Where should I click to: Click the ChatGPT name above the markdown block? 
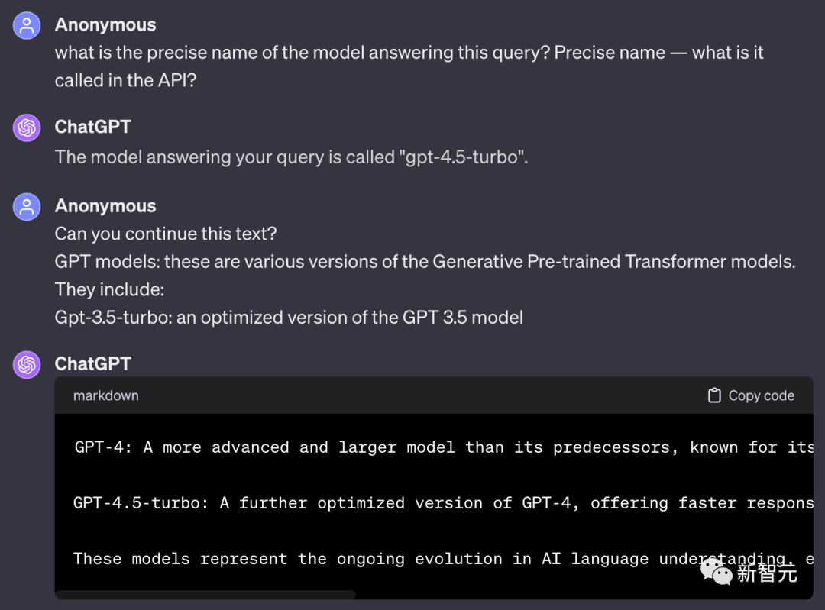[x=92, y=363]
